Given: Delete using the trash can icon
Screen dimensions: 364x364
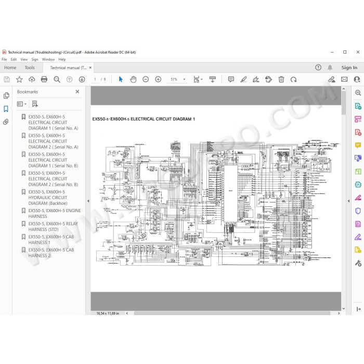Looking at the screenshot, I should coord(281,80).
